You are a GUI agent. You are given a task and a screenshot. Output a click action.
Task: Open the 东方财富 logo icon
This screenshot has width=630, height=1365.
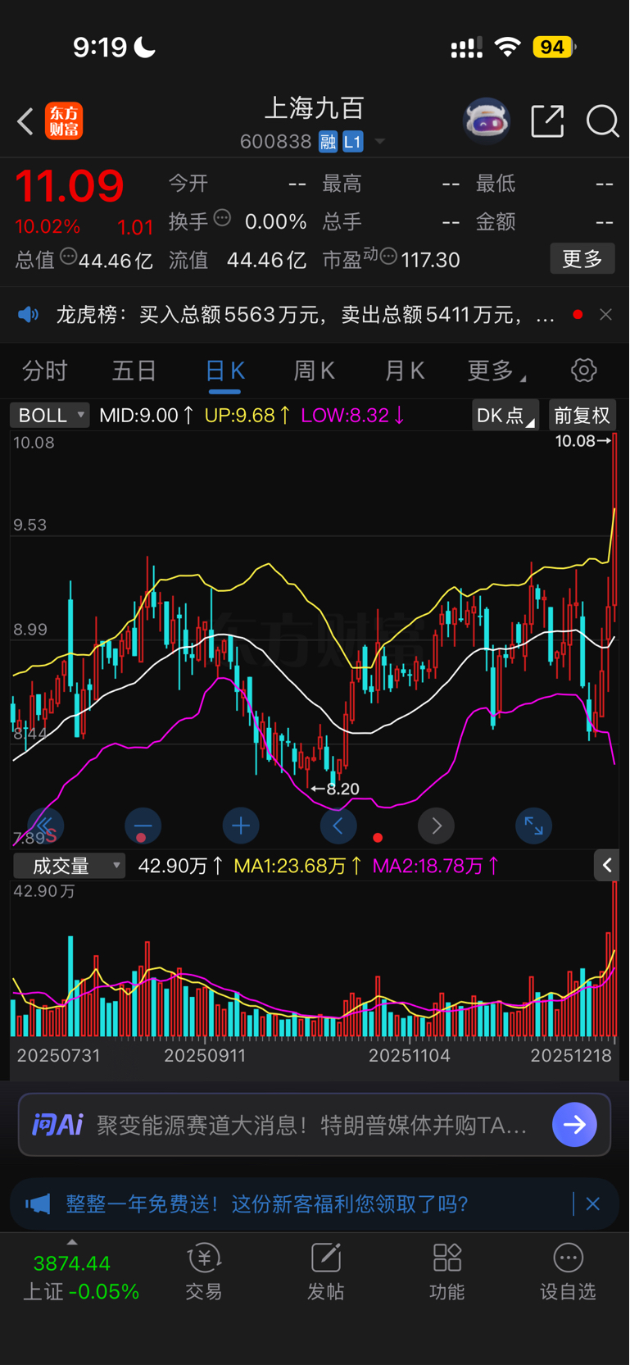64,121
